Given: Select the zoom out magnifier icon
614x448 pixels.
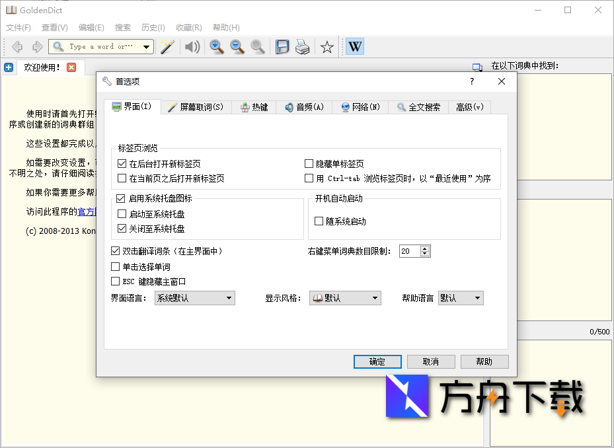Looking at the screenshot, I should [x=237, y=46].
